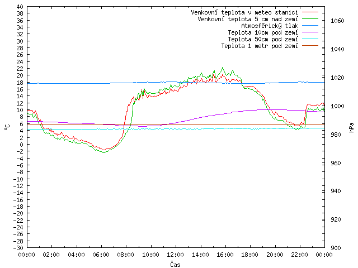Image resolution: width=358 pixels, height=268 pixels.
Task: Click the '10' temperature tick label
Action: click(x=20, y=110)
